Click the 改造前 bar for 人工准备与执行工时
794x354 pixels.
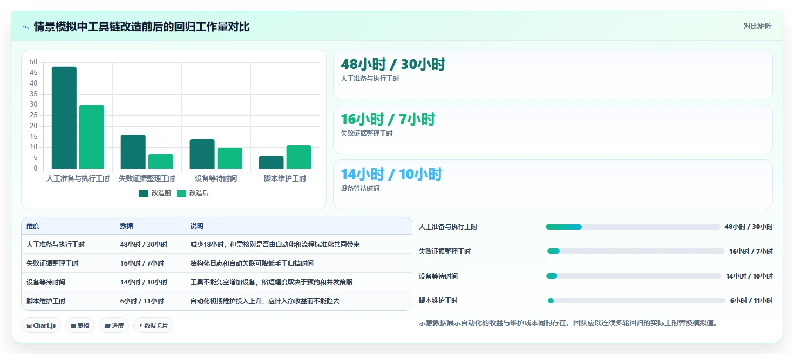click(64, 117)
